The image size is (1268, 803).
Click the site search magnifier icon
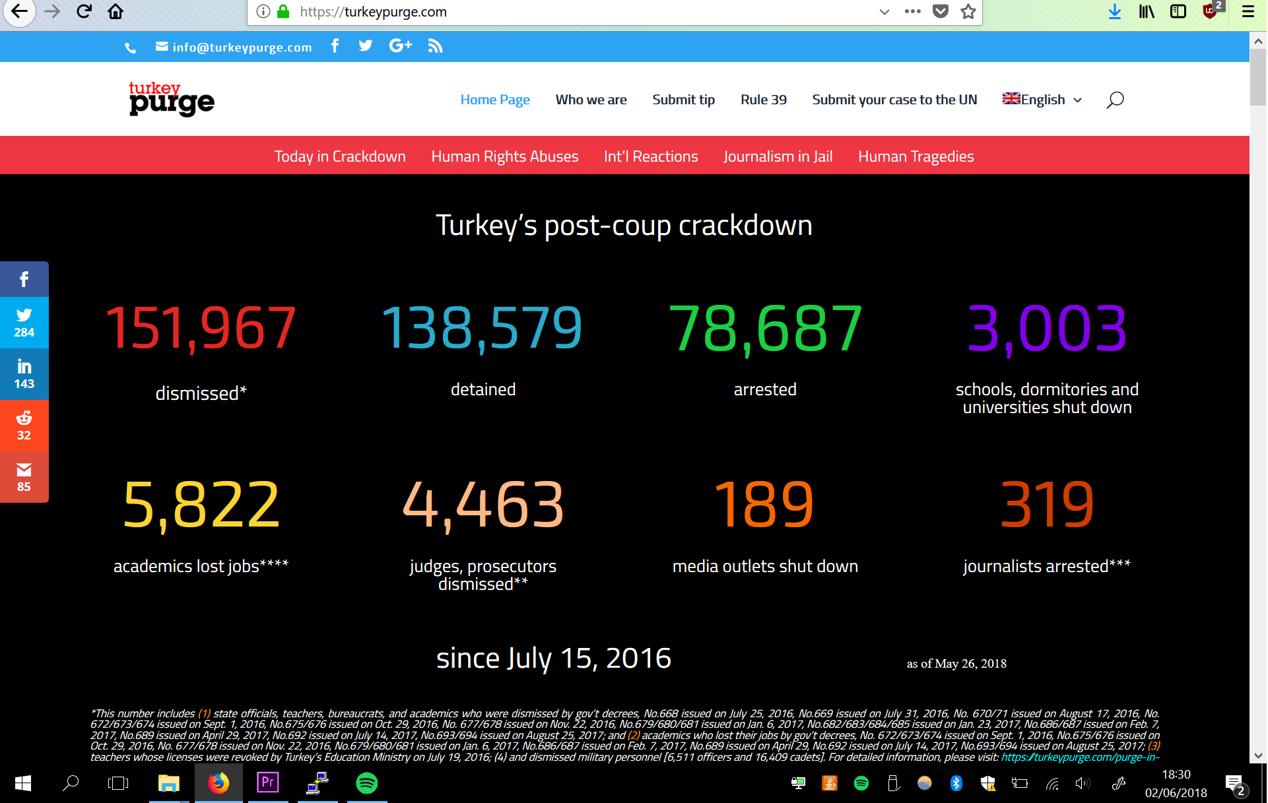1115,100
